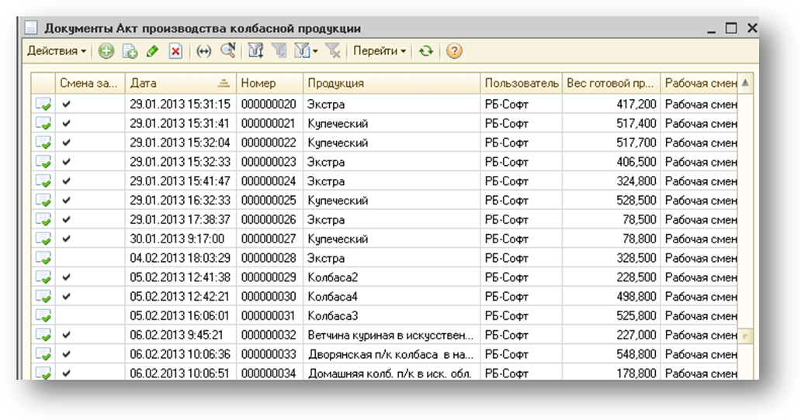Image resolution: width=801 pixels, height=420 pixels.
Task: Open the Действия dropdown menu
Action: pyautogui.click(x=57, y=51)
